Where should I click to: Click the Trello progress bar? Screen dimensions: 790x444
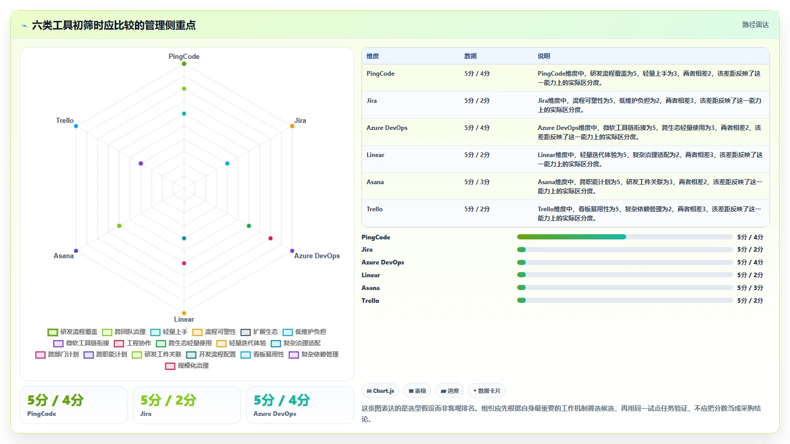point(625,300)
